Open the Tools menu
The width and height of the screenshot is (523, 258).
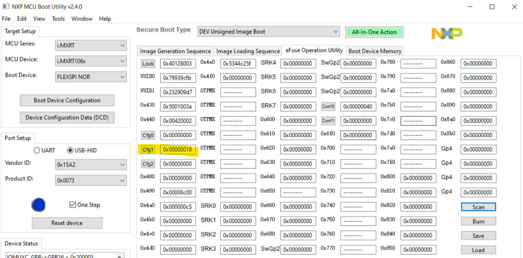click(58, 19)
